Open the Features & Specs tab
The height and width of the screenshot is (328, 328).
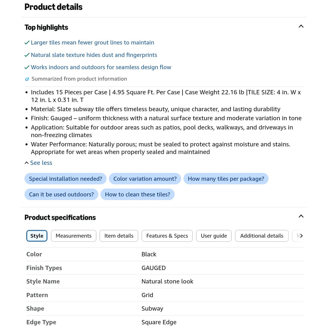pos(167,236)
